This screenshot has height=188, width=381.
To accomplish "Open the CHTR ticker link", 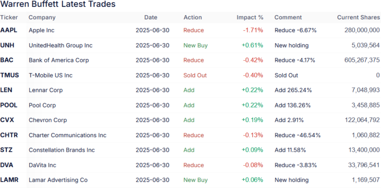I will pos(9,135).
